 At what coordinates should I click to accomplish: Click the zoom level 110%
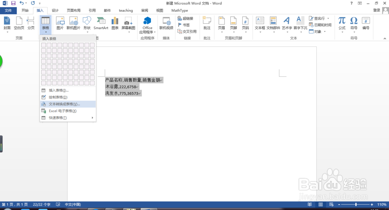pos(382,205)
